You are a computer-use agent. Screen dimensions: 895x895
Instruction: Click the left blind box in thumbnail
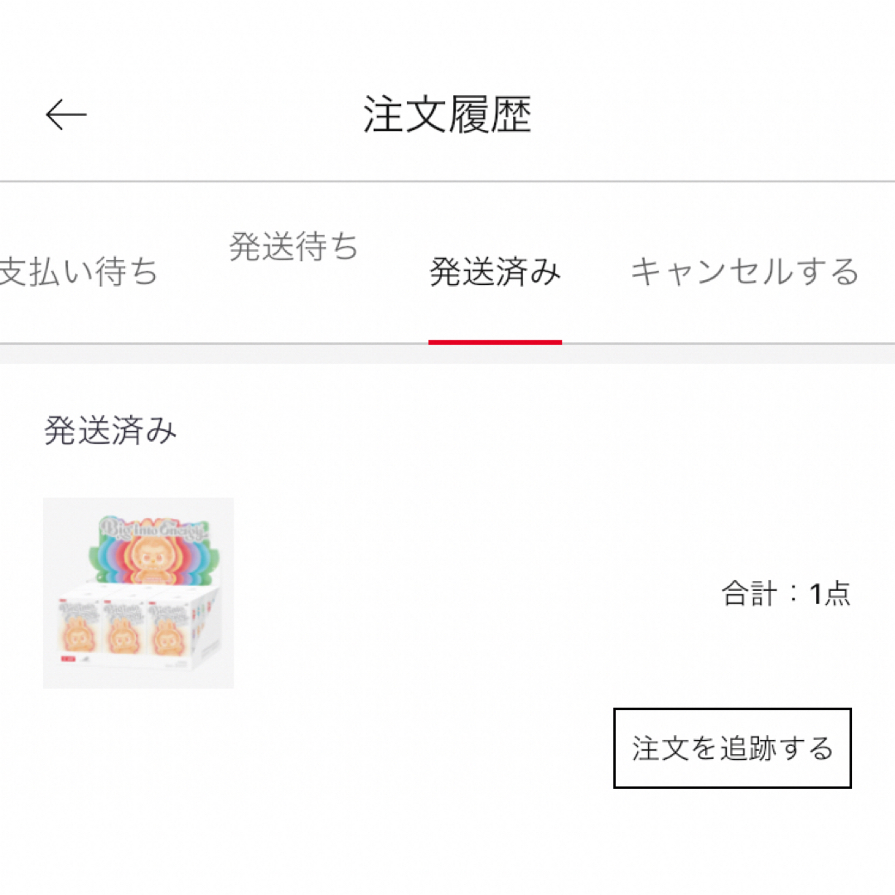78,626
